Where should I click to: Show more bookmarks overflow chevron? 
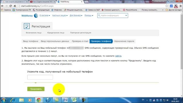tap(163, 10)
